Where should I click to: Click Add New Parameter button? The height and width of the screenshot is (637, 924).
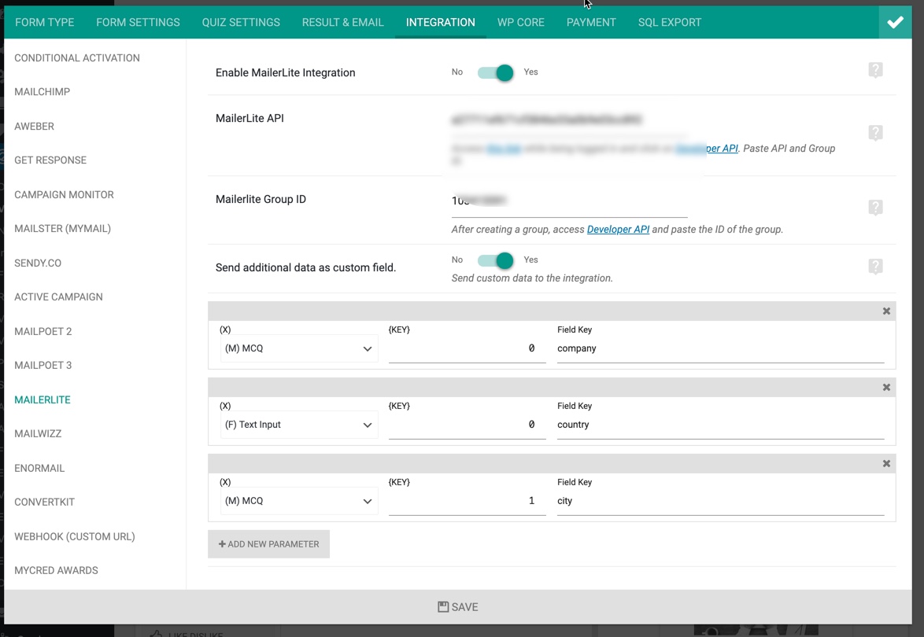click(x=268, y=544)
